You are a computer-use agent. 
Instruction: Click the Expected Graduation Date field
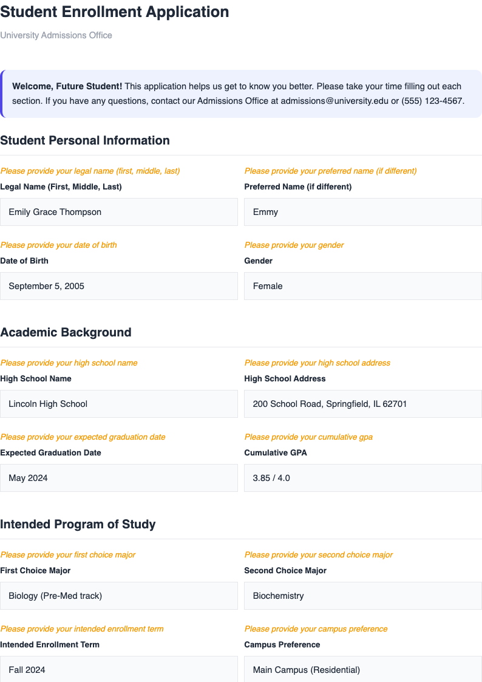click(x=119, y=477)
